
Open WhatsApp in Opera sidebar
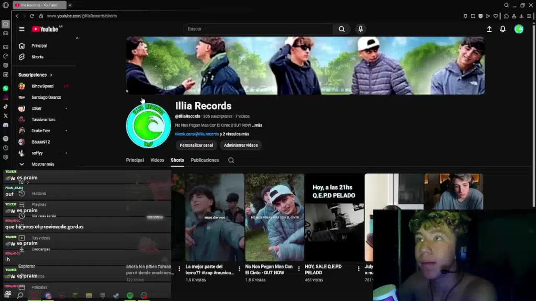[5, 88]
